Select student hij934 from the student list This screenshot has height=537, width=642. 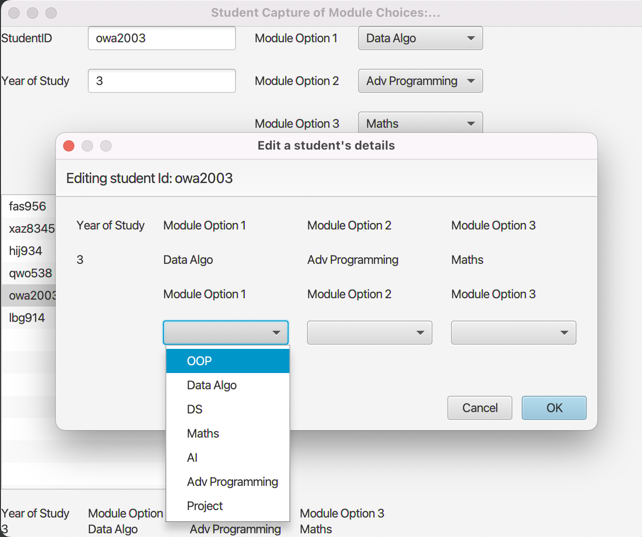(x=26, y=251)
